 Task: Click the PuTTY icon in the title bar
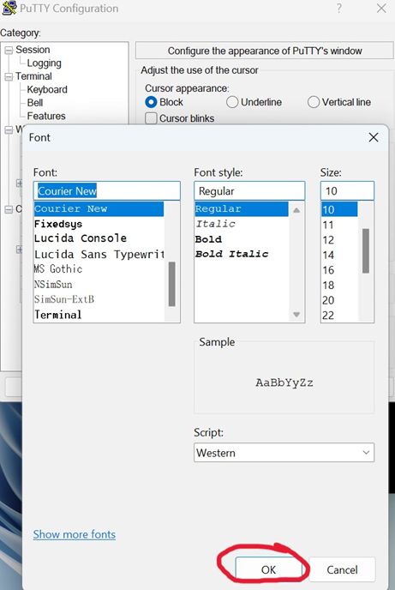pos(9,8)
